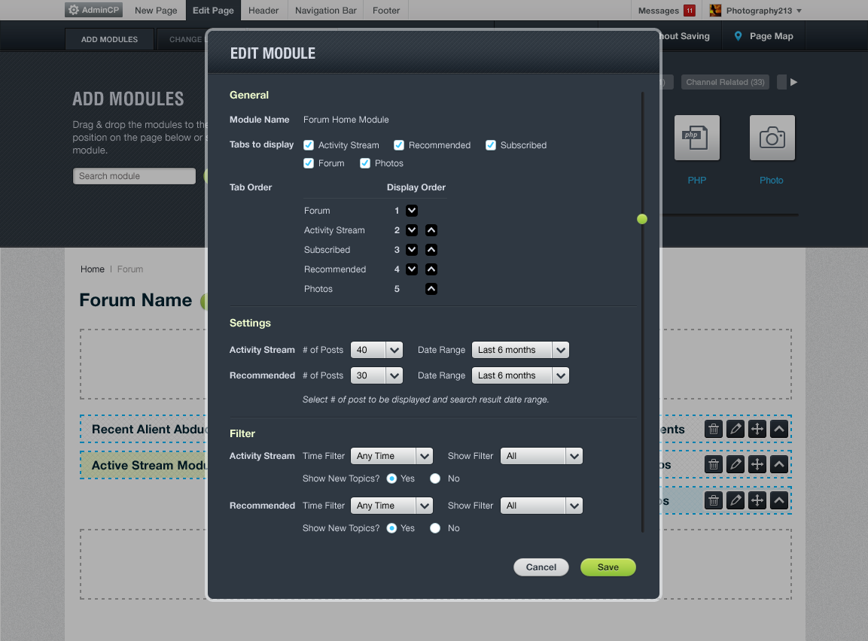
Task: Move Activity Stream tab up in order
Action: 431,230
